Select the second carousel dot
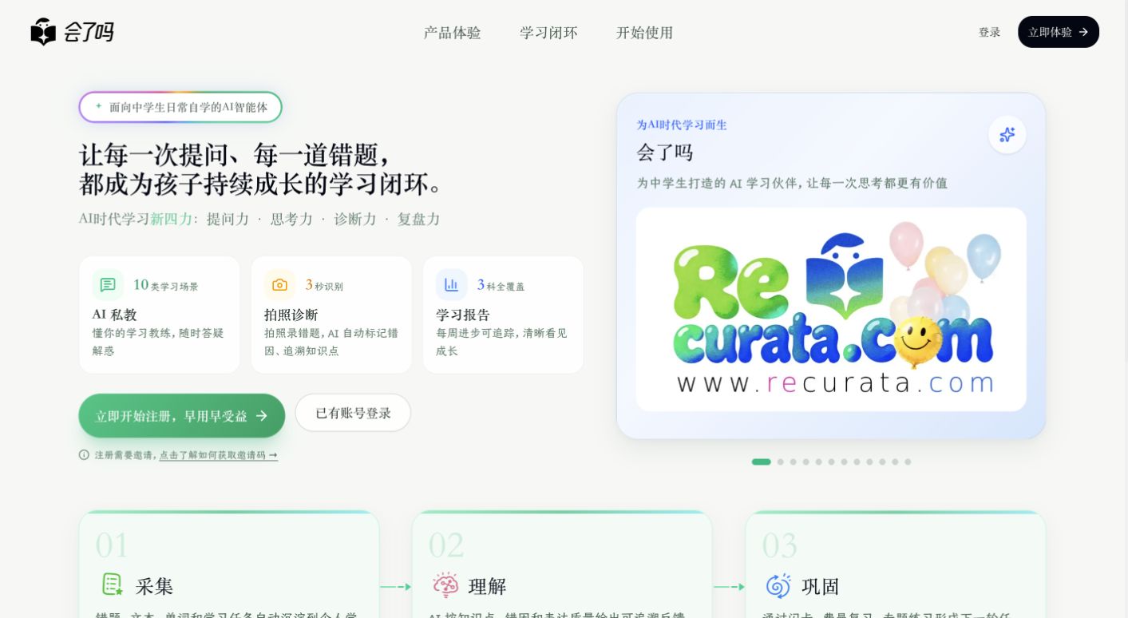This screenshot has width=1128, height=618. (781, 462)
